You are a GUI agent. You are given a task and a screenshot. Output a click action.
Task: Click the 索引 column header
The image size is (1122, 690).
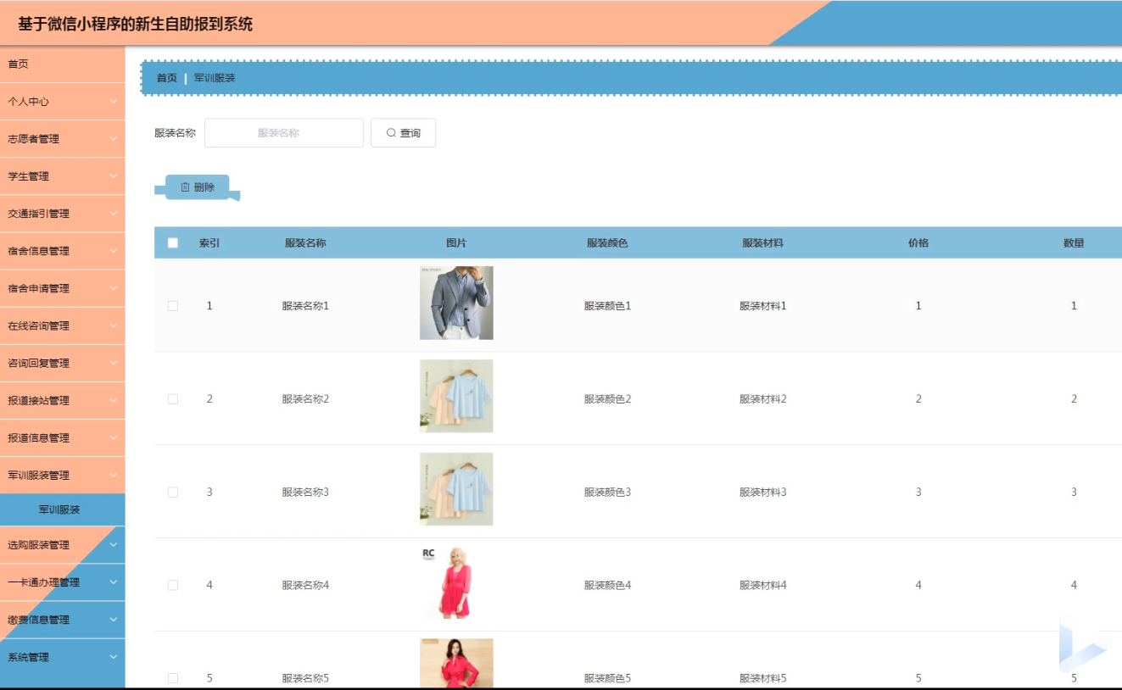click(x=209, y=243)
